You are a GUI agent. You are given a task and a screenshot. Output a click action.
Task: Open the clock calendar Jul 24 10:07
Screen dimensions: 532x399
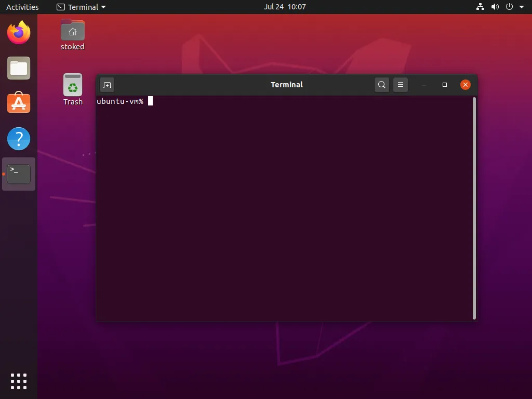point(285,7)
